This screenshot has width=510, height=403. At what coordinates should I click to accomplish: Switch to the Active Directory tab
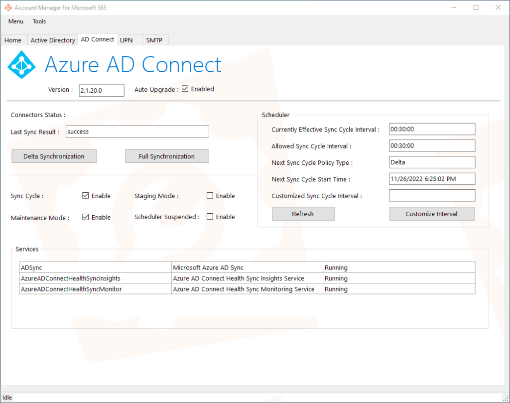[53, 40]
